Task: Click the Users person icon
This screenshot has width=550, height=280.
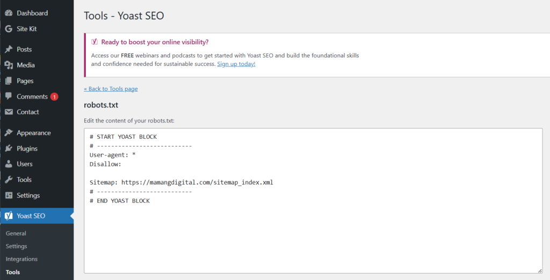Action: pyautogui.click(x=9, y=164)
